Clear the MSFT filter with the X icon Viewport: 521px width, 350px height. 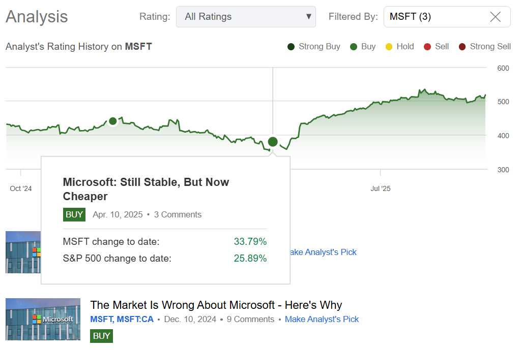pyautogui.click(x=495, y=17)
